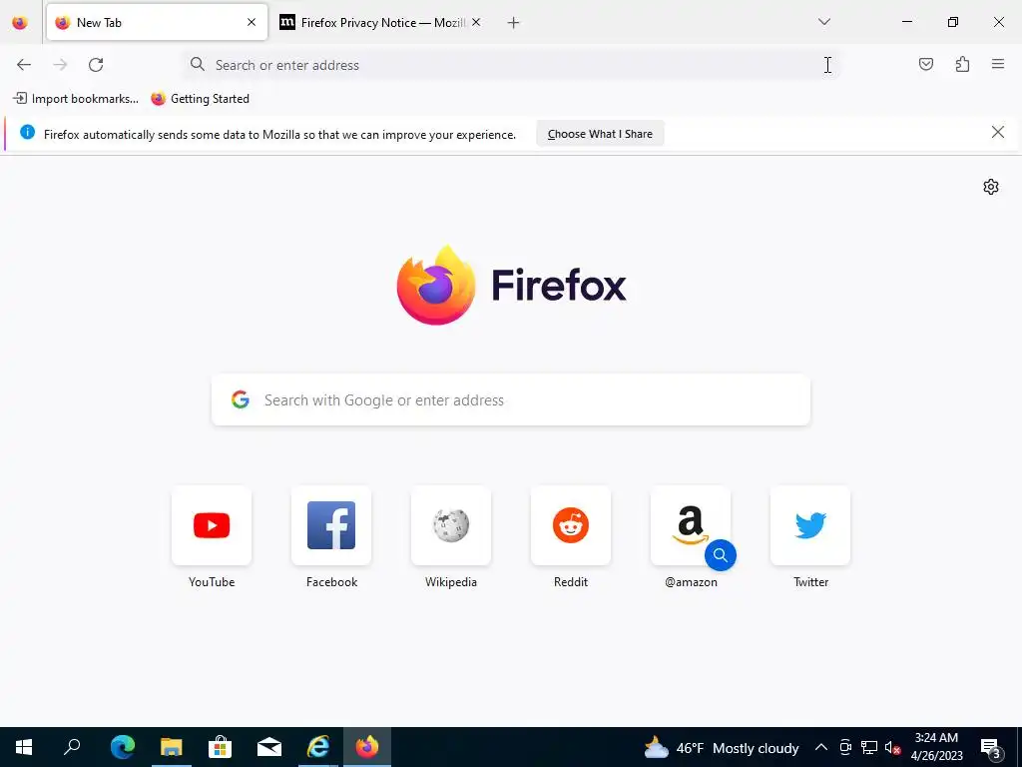The width and height of the screenshot is (1022, 767).
Task: Open the Windows Start menu
Action: point(24,747)
